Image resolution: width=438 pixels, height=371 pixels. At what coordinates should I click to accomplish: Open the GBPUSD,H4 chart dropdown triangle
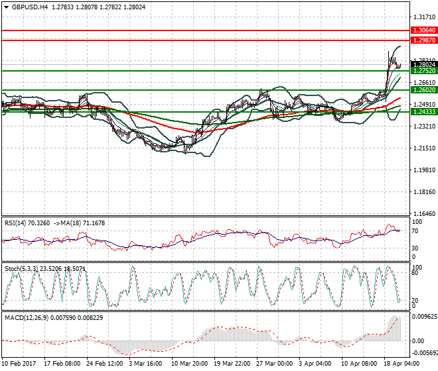pos(7,7)
